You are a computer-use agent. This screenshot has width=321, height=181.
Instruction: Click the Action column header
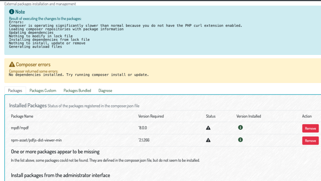point(307,116)
